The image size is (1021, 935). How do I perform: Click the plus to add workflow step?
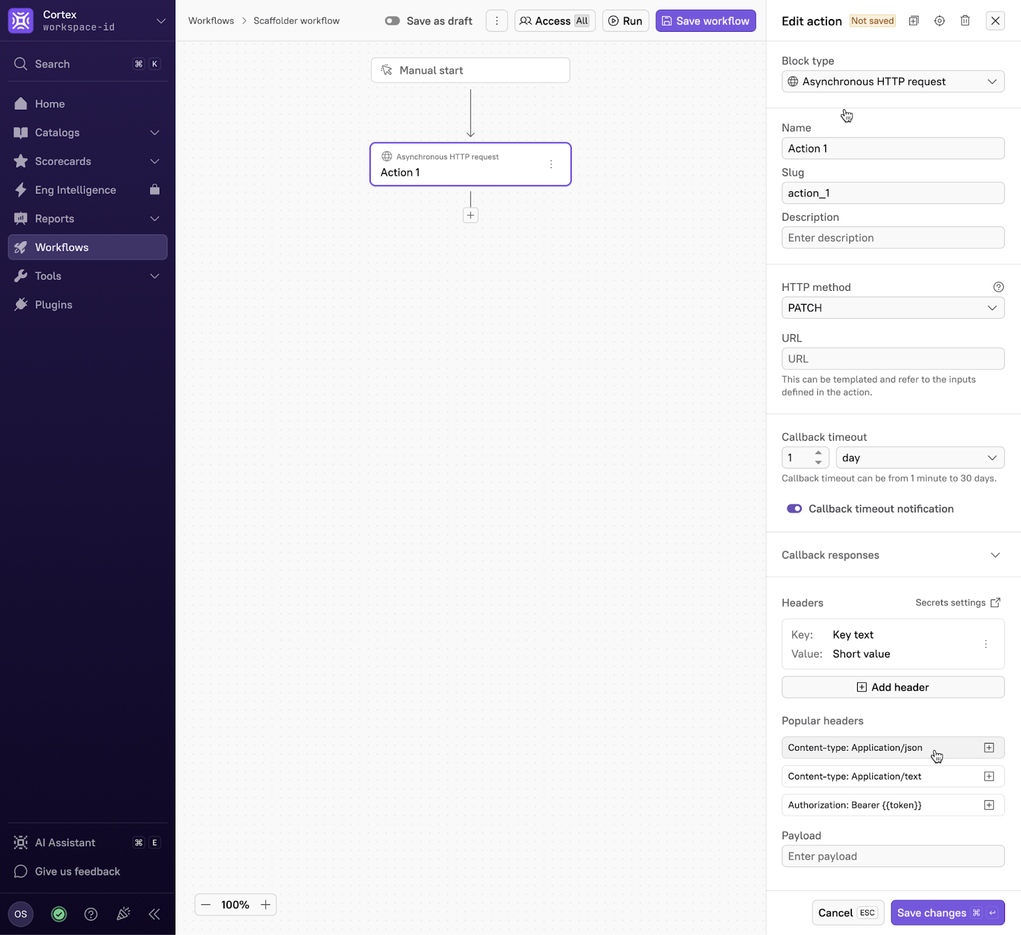point(470,216)
